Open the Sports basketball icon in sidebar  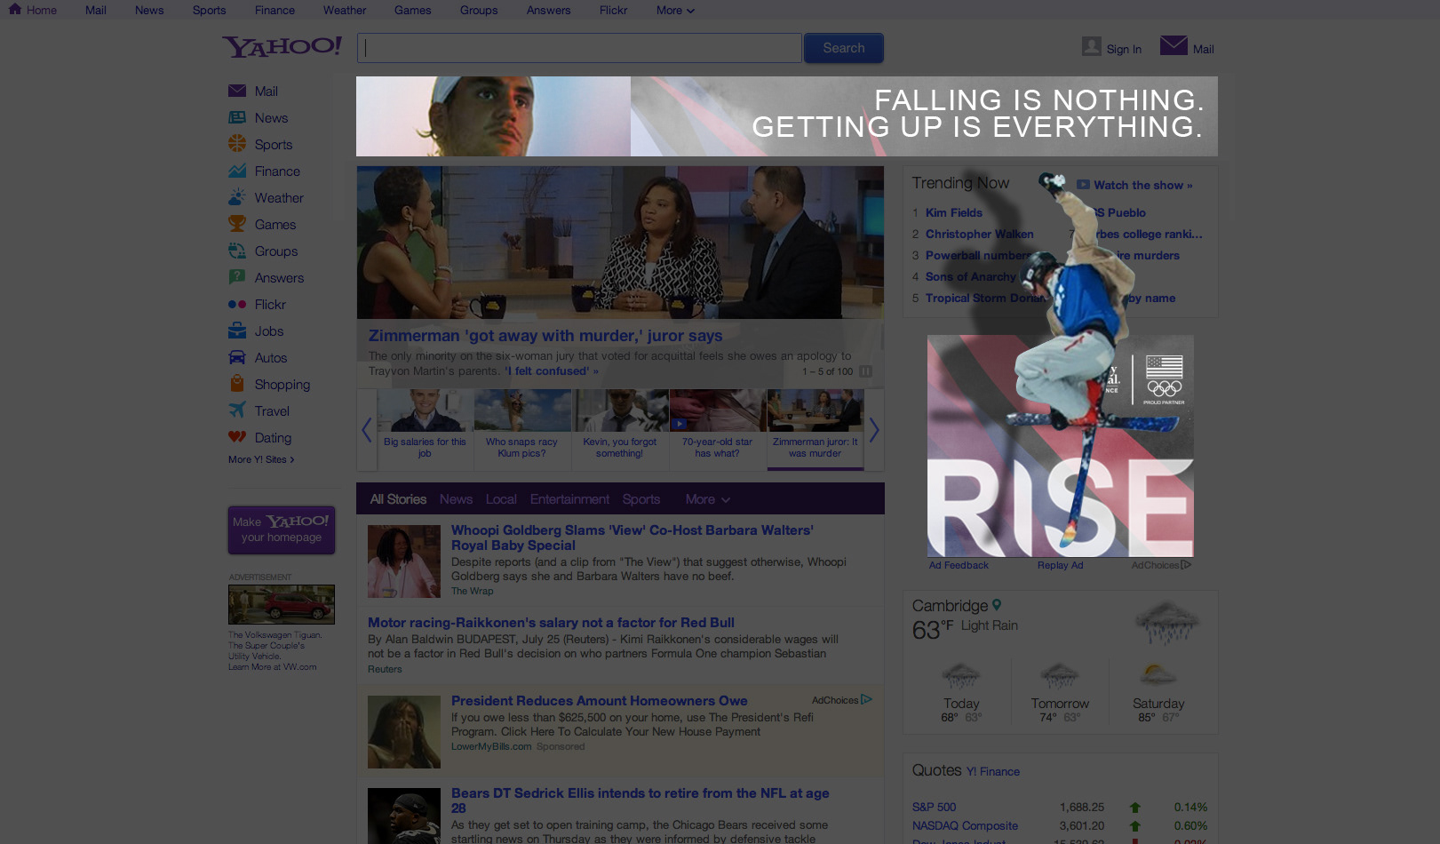[237, 144]
